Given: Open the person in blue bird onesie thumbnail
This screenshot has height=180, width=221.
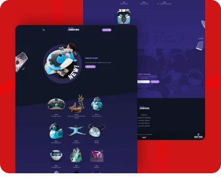Looking at the screenshot, I should pyautogui.click(x=76, y=131).
